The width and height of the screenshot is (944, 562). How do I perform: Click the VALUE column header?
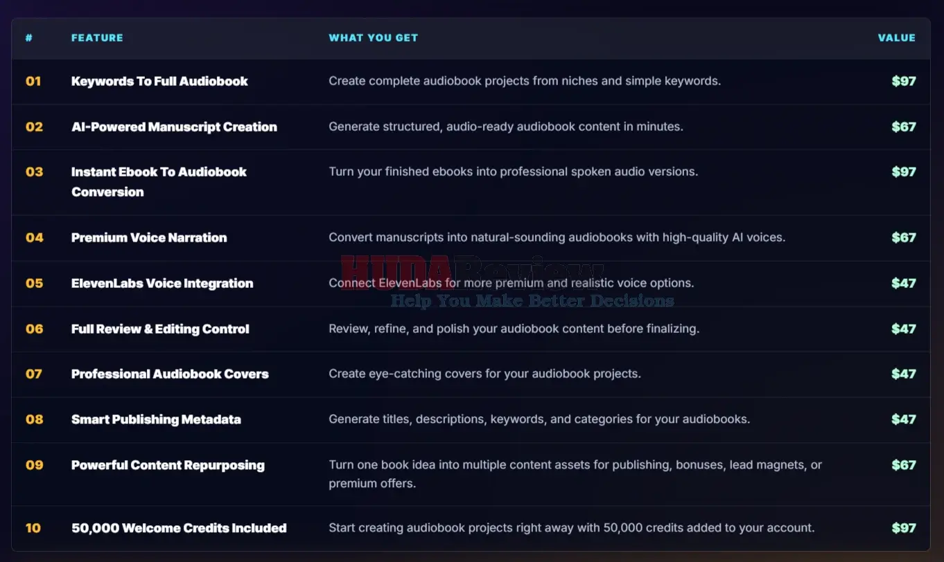(897, 38)
